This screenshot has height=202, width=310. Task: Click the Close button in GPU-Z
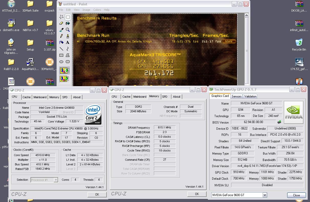click(296, 195)
